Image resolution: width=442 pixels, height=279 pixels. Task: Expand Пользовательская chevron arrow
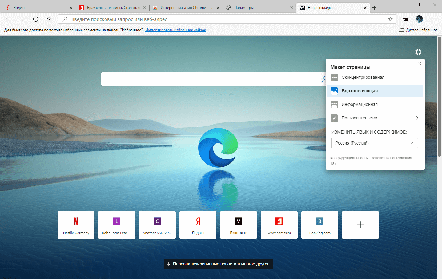tap(417, 118)
